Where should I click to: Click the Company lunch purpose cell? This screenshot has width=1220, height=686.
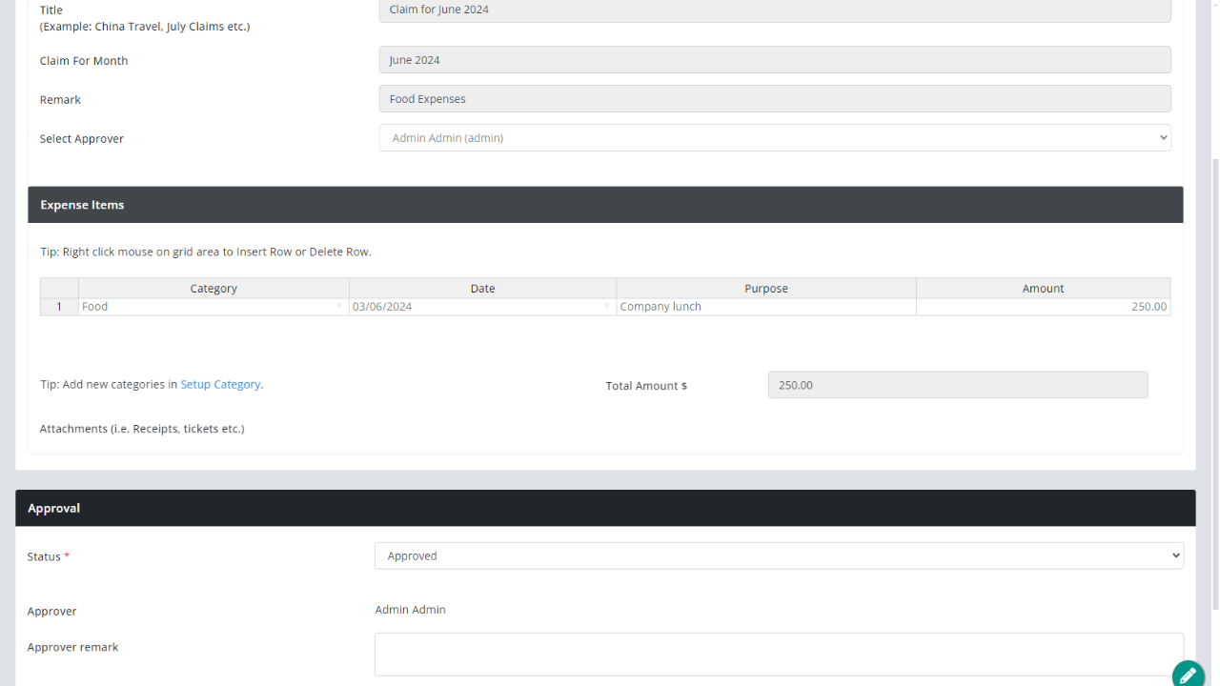tap(766, 307)
